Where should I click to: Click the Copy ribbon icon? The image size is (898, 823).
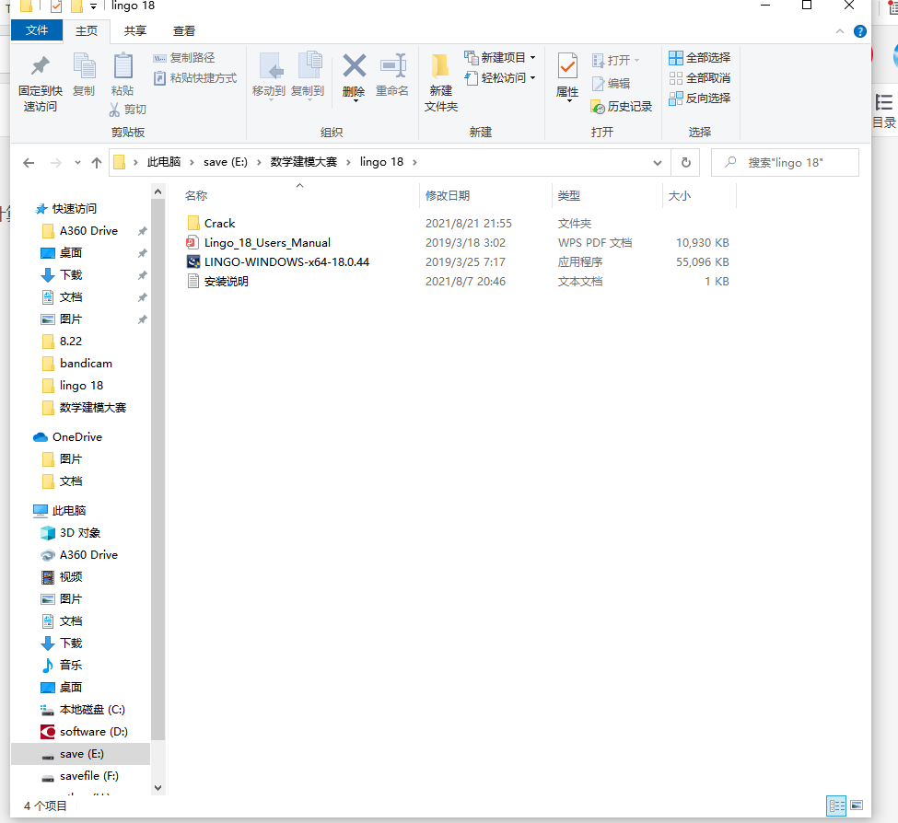[84, 75]
